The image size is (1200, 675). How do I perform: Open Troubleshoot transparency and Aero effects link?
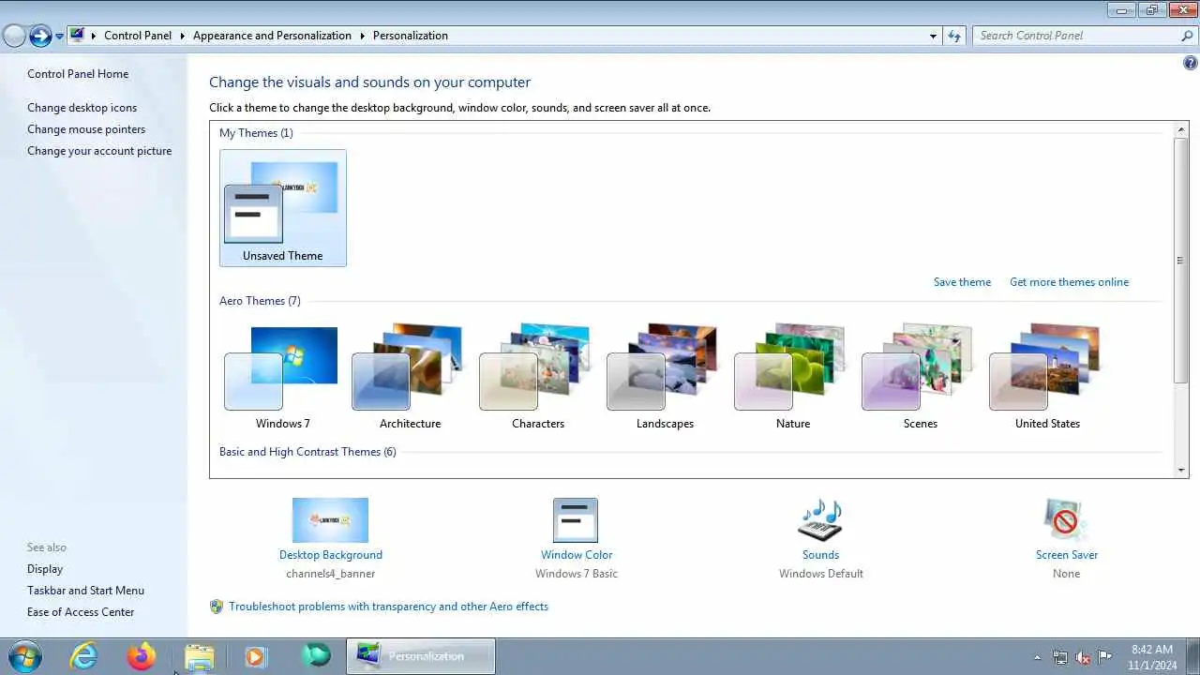coord(388,607)
